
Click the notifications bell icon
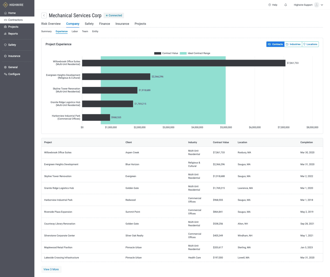tap(285, 5)
